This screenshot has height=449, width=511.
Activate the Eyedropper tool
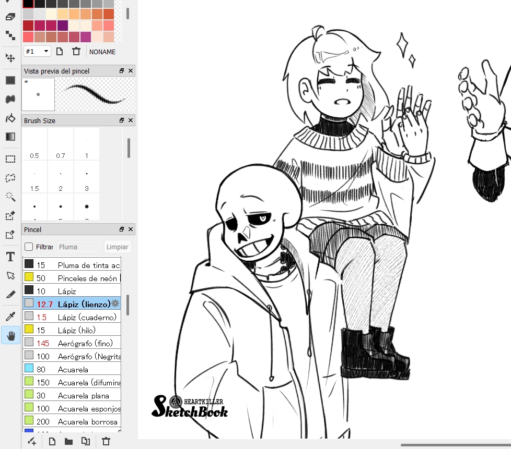click(10, 316)
